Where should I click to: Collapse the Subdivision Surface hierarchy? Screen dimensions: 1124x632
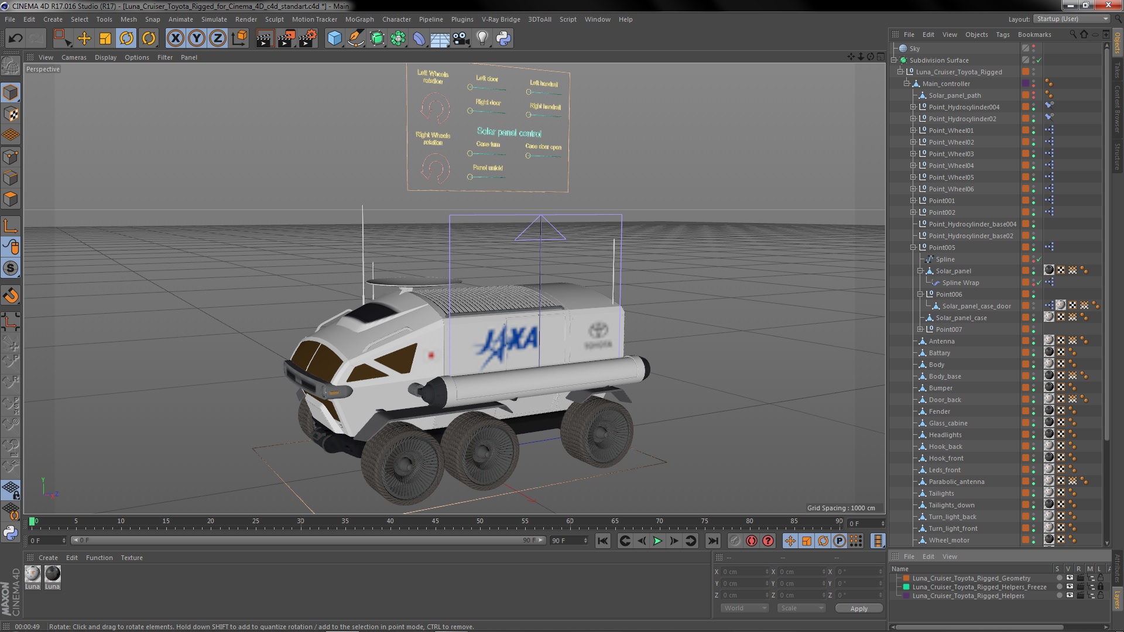[x=894, y=60]
